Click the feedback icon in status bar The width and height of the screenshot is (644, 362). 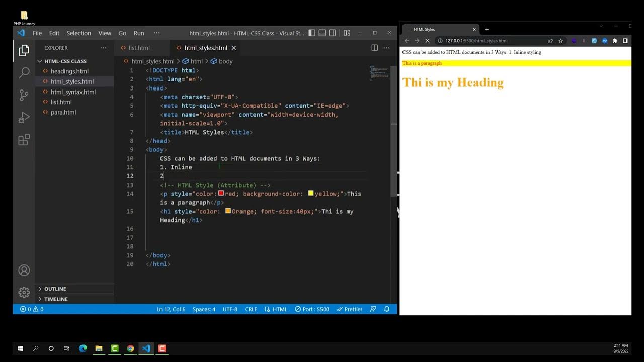point(373,309)
